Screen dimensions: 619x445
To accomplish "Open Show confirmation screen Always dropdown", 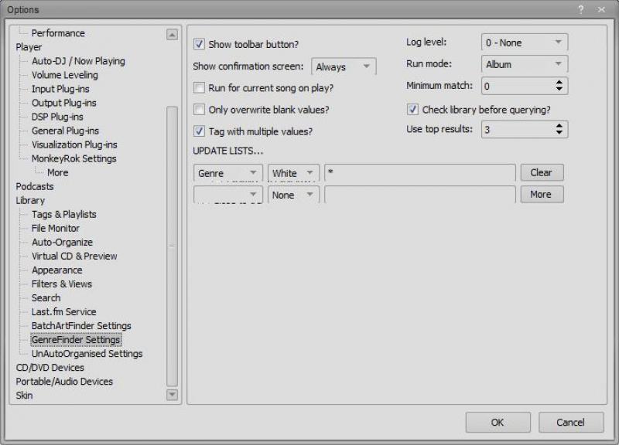I will coord(344,67).
